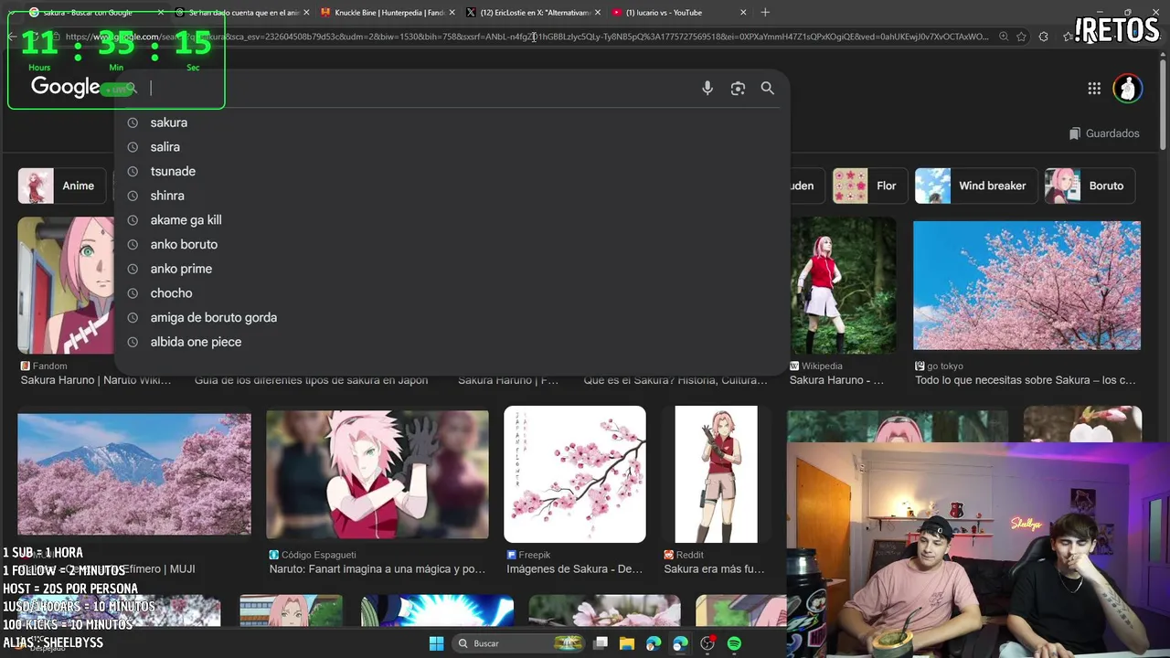Open 'Sakura era más fu...' Reddit link

pos(714,569)
